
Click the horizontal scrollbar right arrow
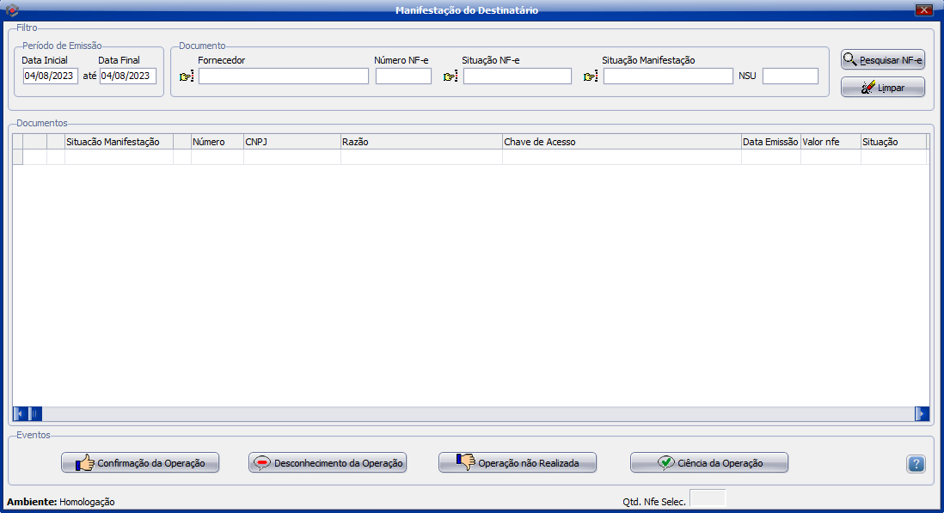[922, 414]
